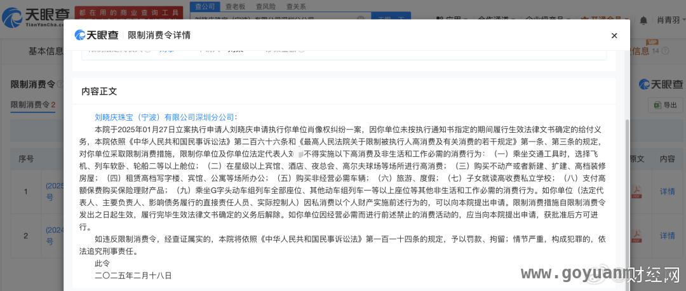Click the 内容 column header
686x291 pixels.
coord(667,158)
